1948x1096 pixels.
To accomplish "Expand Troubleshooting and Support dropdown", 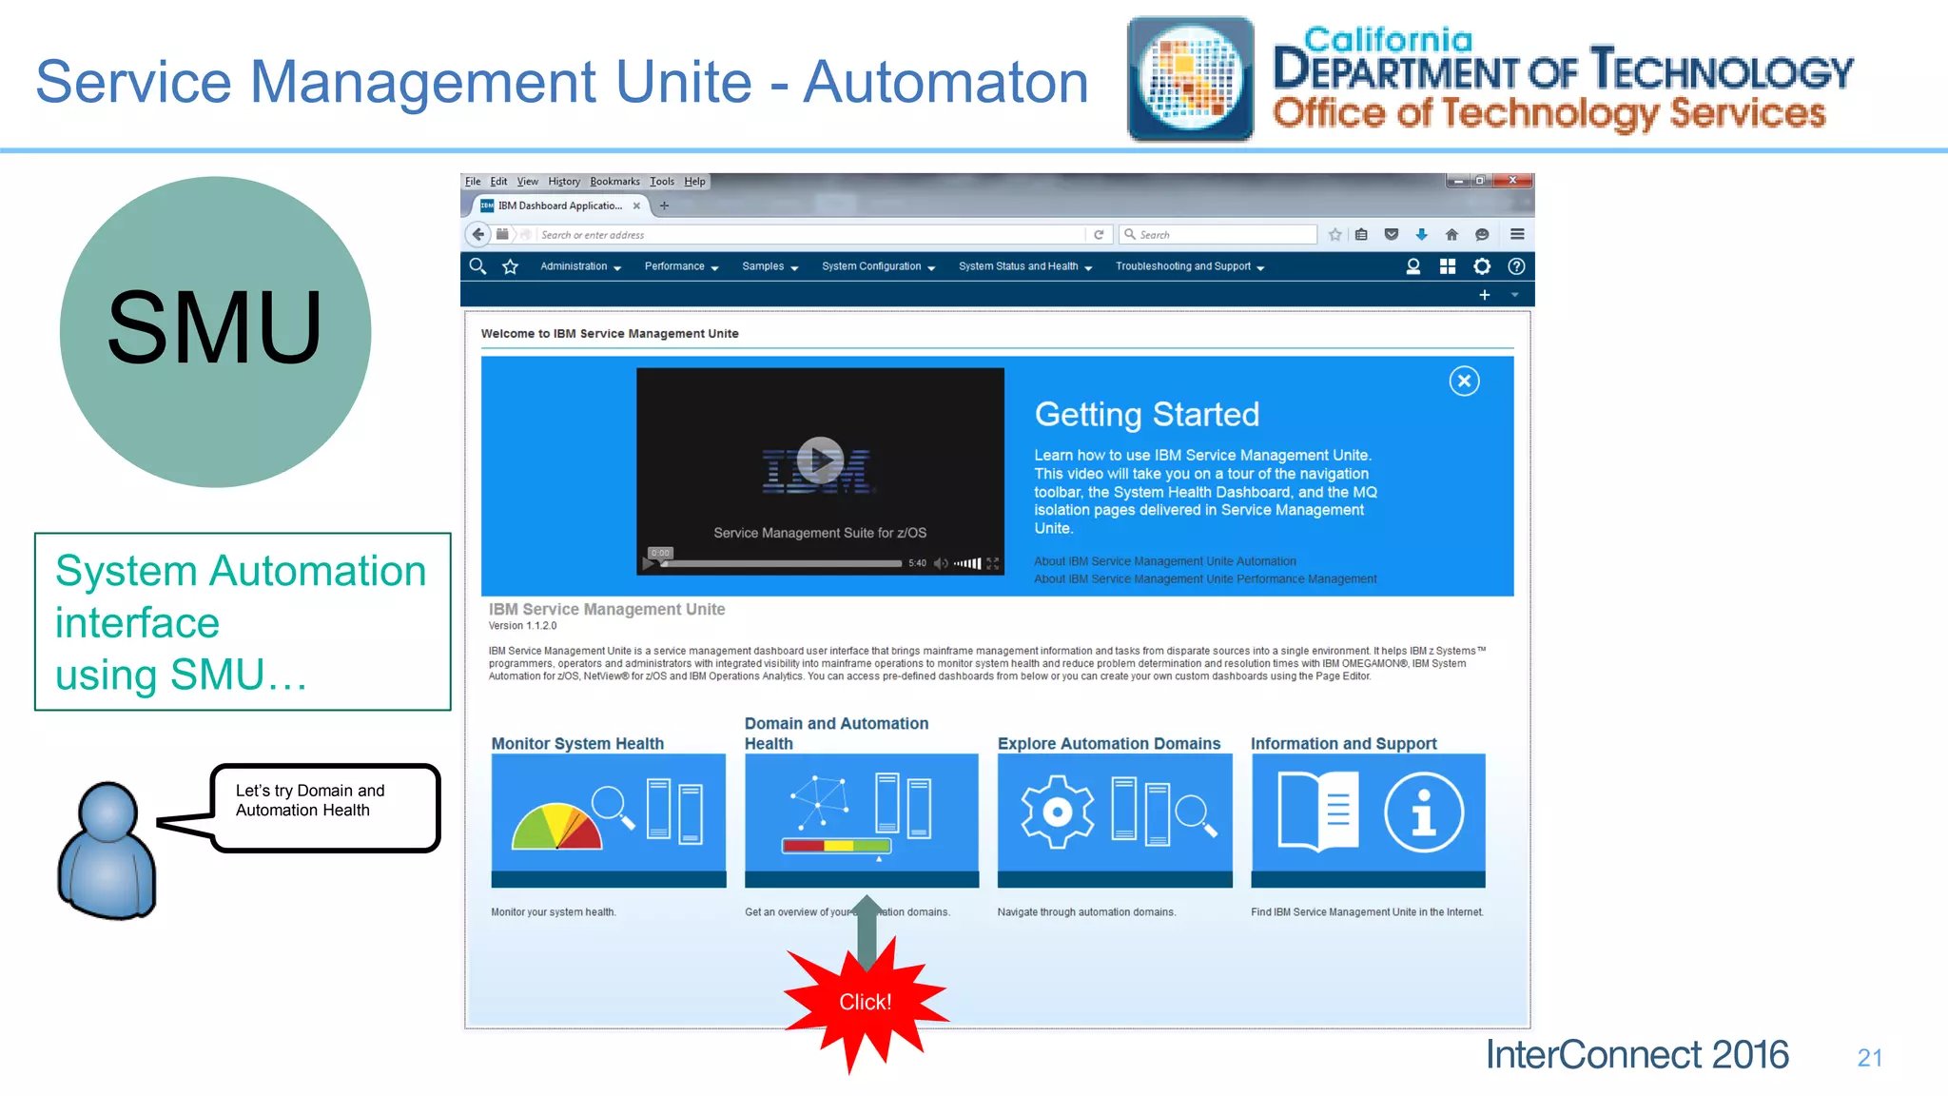I will coord(1190,266).
